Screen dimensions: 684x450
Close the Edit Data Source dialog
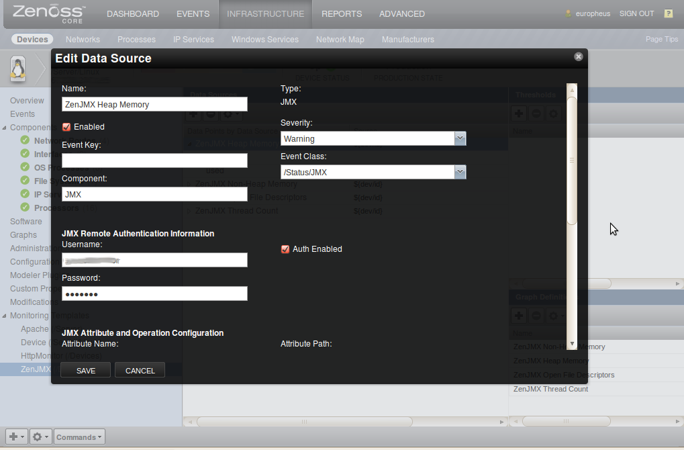(579, 56)
